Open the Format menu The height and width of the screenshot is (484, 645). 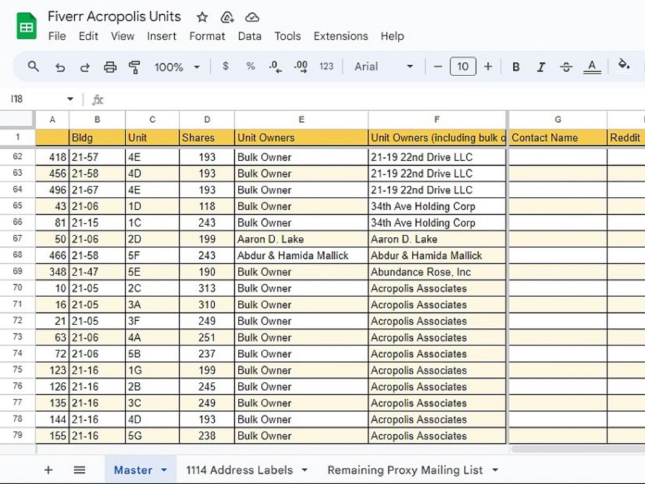[x=207, y=36]
